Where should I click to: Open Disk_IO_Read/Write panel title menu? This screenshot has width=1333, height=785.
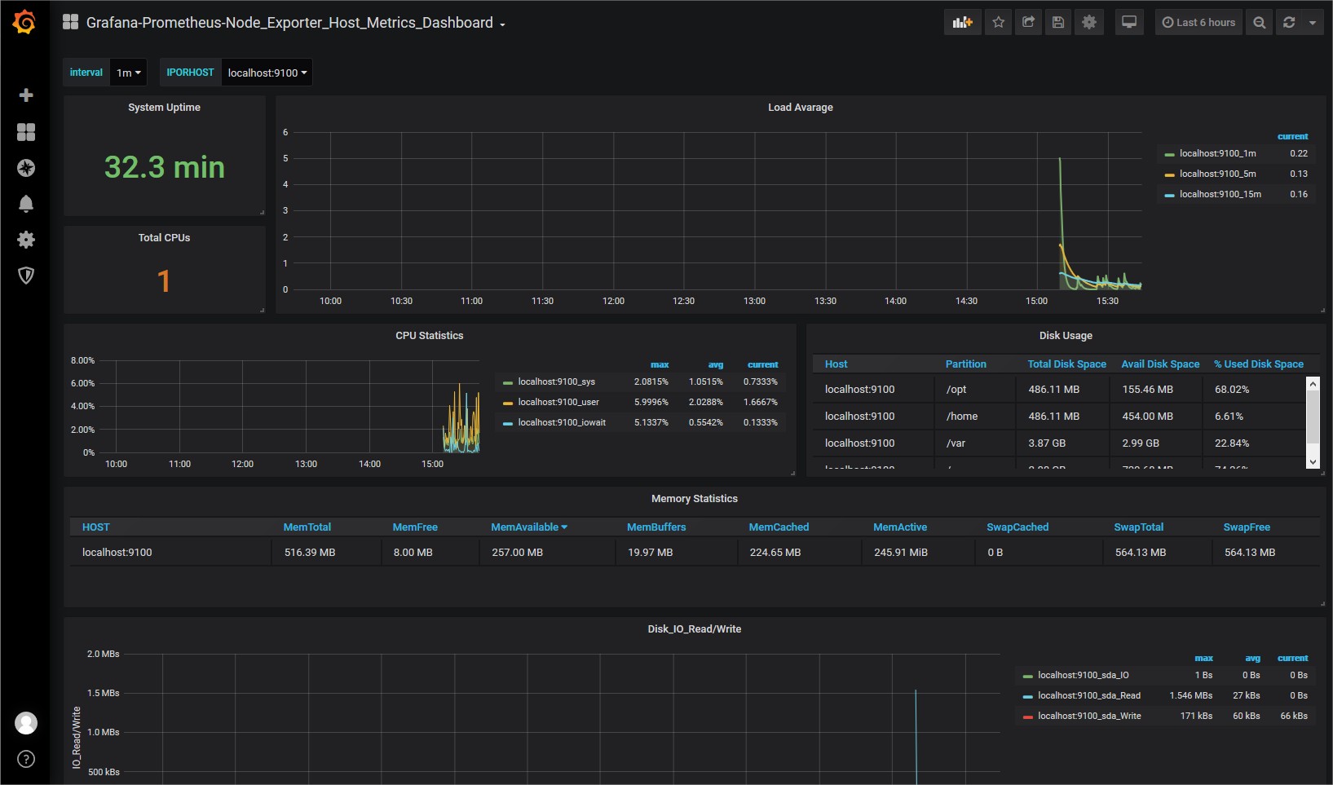coord(695,629)
